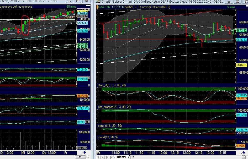The width and height of the screenshot is (248, 159).
Task: Click the 121,4719 indicator value in left chart
Action: click(83, 108)
